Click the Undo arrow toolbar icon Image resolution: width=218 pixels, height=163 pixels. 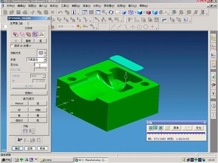tap(60, 12)
